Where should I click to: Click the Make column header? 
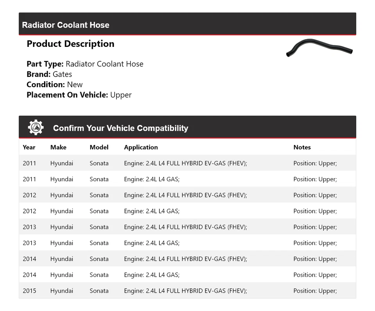pos(58,147)
